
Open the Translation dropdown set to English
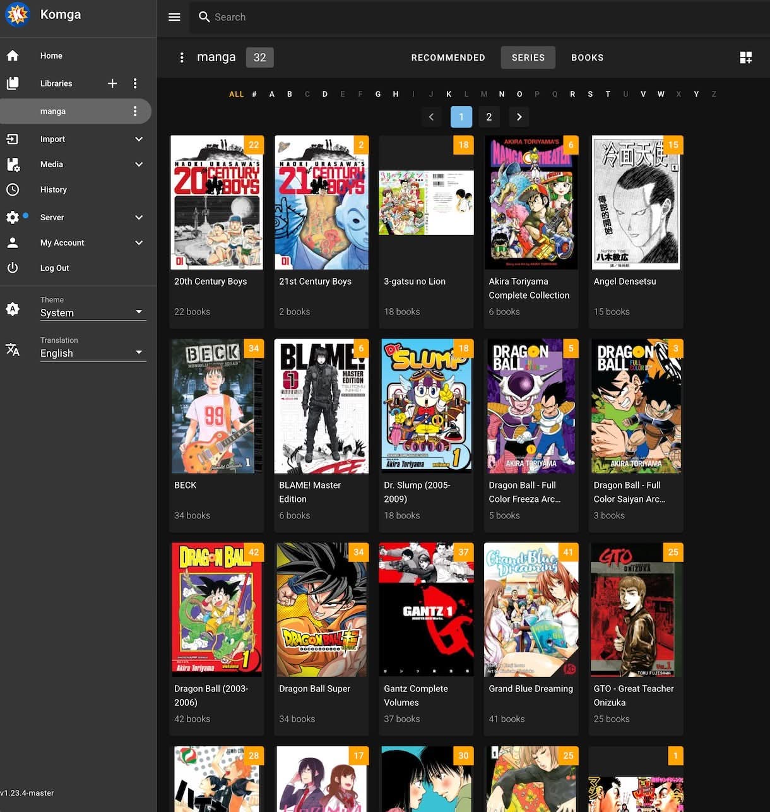coord(92,353)
